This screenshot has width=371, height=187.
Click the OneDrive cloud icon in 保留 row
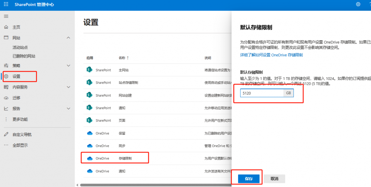click(90, 133)
